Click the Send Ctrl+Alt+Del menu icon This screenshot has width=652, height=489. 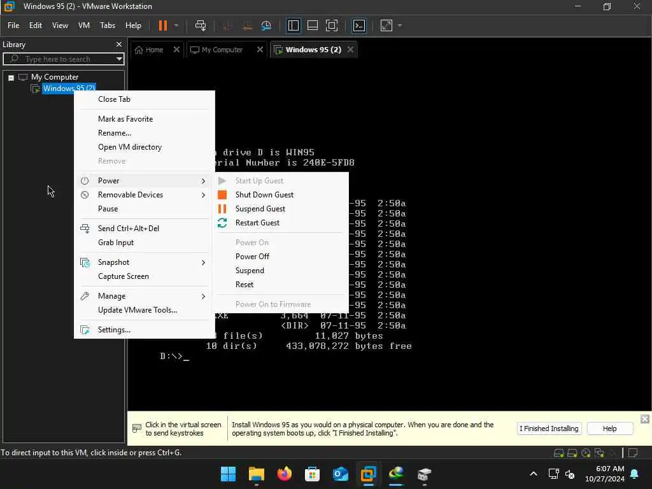85,229
